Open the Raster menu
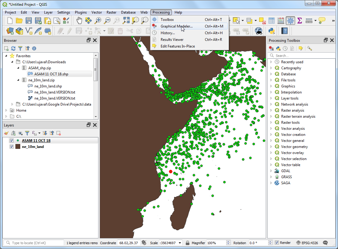This screenshot has width=338, height=249. 111,12
